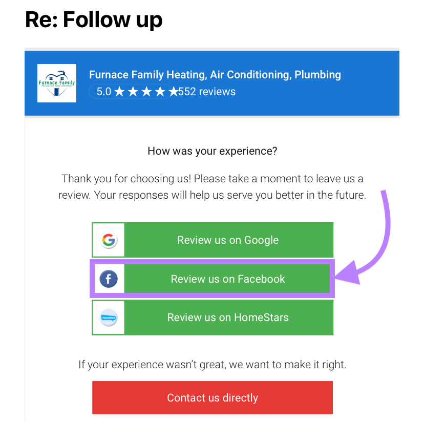The image size is (424, 422).
Task: Click the fifth star in the rating
Action: click(x=173, y=92)
